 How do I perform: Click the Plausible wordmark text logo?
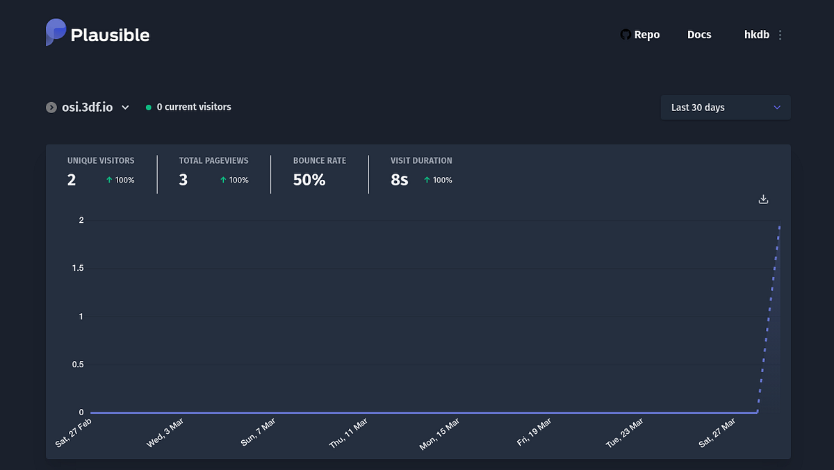click(112, 33)
